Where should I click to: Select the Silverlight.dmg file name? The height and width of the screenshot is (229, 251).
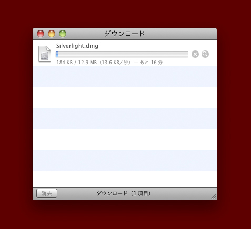coord(77,46)
